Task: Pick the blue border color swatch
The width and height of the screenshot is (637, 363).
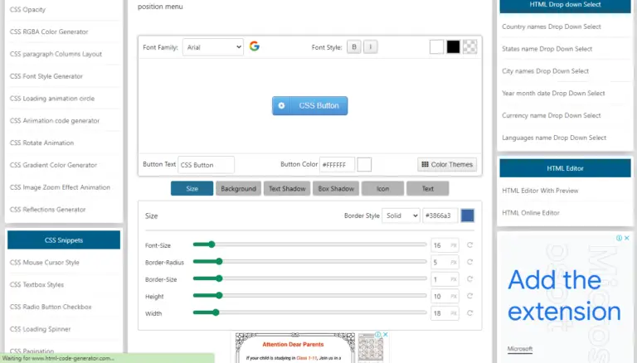Action: 468,215
